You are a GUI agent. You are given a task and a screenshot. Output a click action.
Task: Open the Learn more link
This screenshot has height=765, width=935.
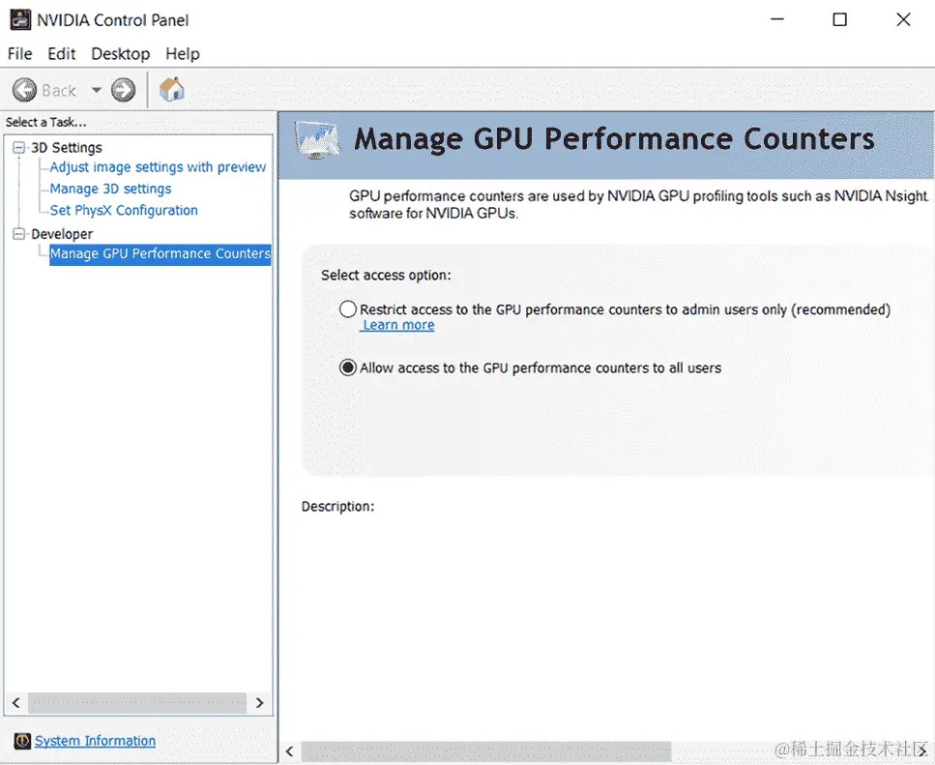[x=398, y=325]
